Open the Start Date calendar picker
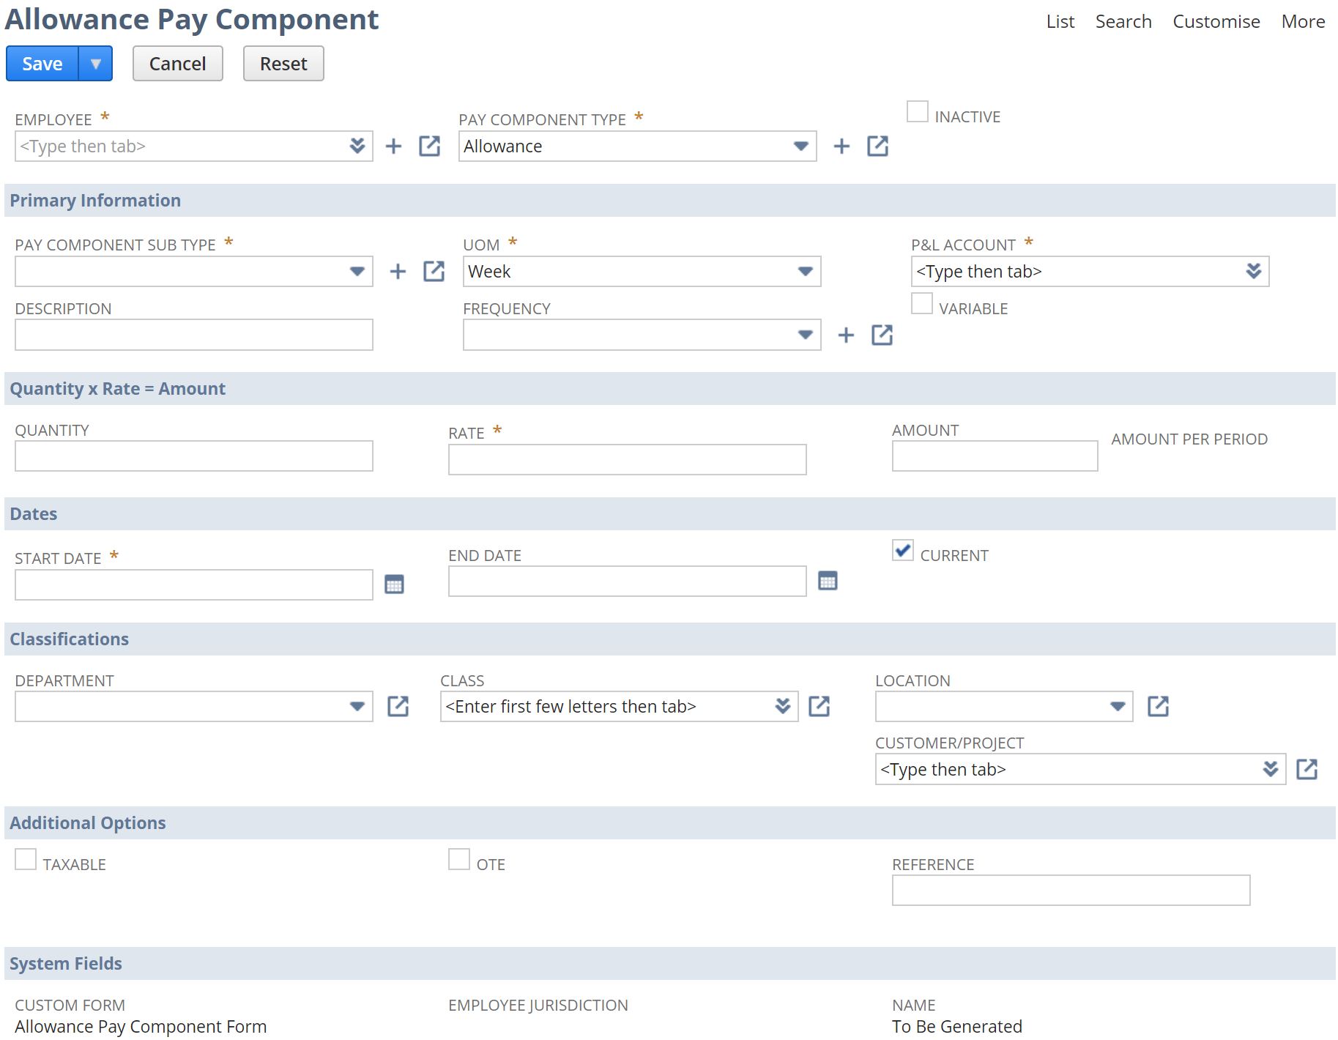1338x1040 pixels. [394, 584]
